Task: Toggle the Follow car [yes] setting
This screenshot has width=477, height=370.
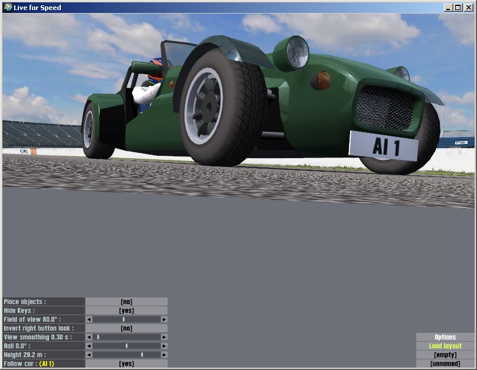Action: click(126, 364)
